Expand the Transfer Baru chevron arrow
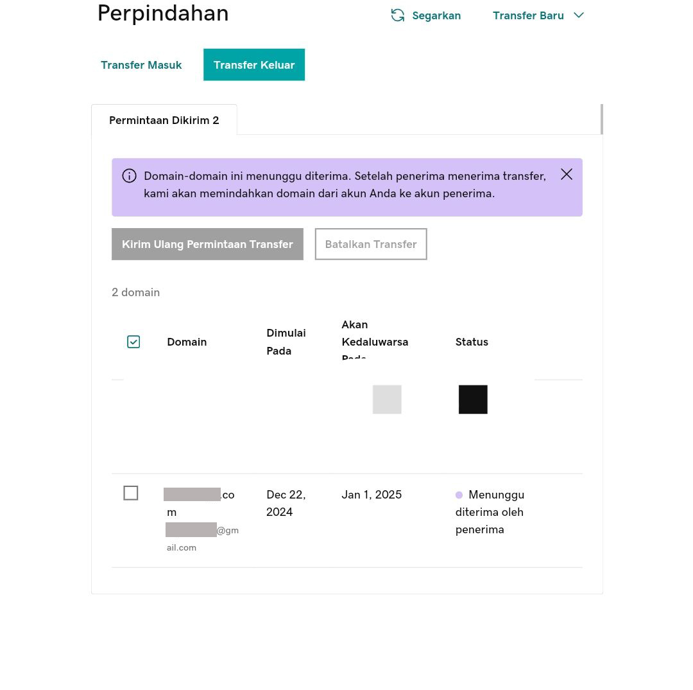This screenshot has width=693, height=690. tap(579, 15)
